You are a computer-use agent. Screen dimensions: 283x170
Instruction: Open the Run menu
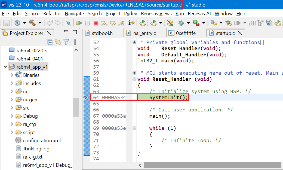[x=180, y=14]
